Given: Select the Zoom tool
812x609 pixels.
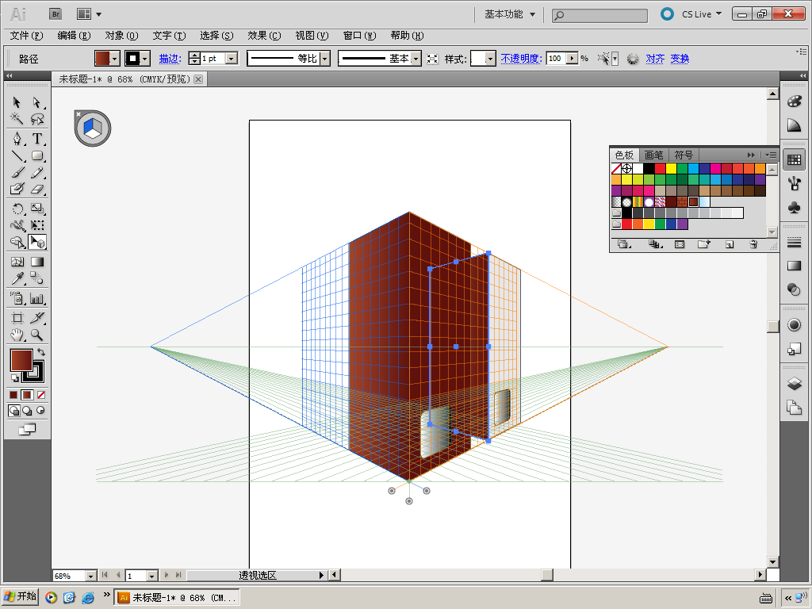Looking at the screenshot, I should click(36, 335).
